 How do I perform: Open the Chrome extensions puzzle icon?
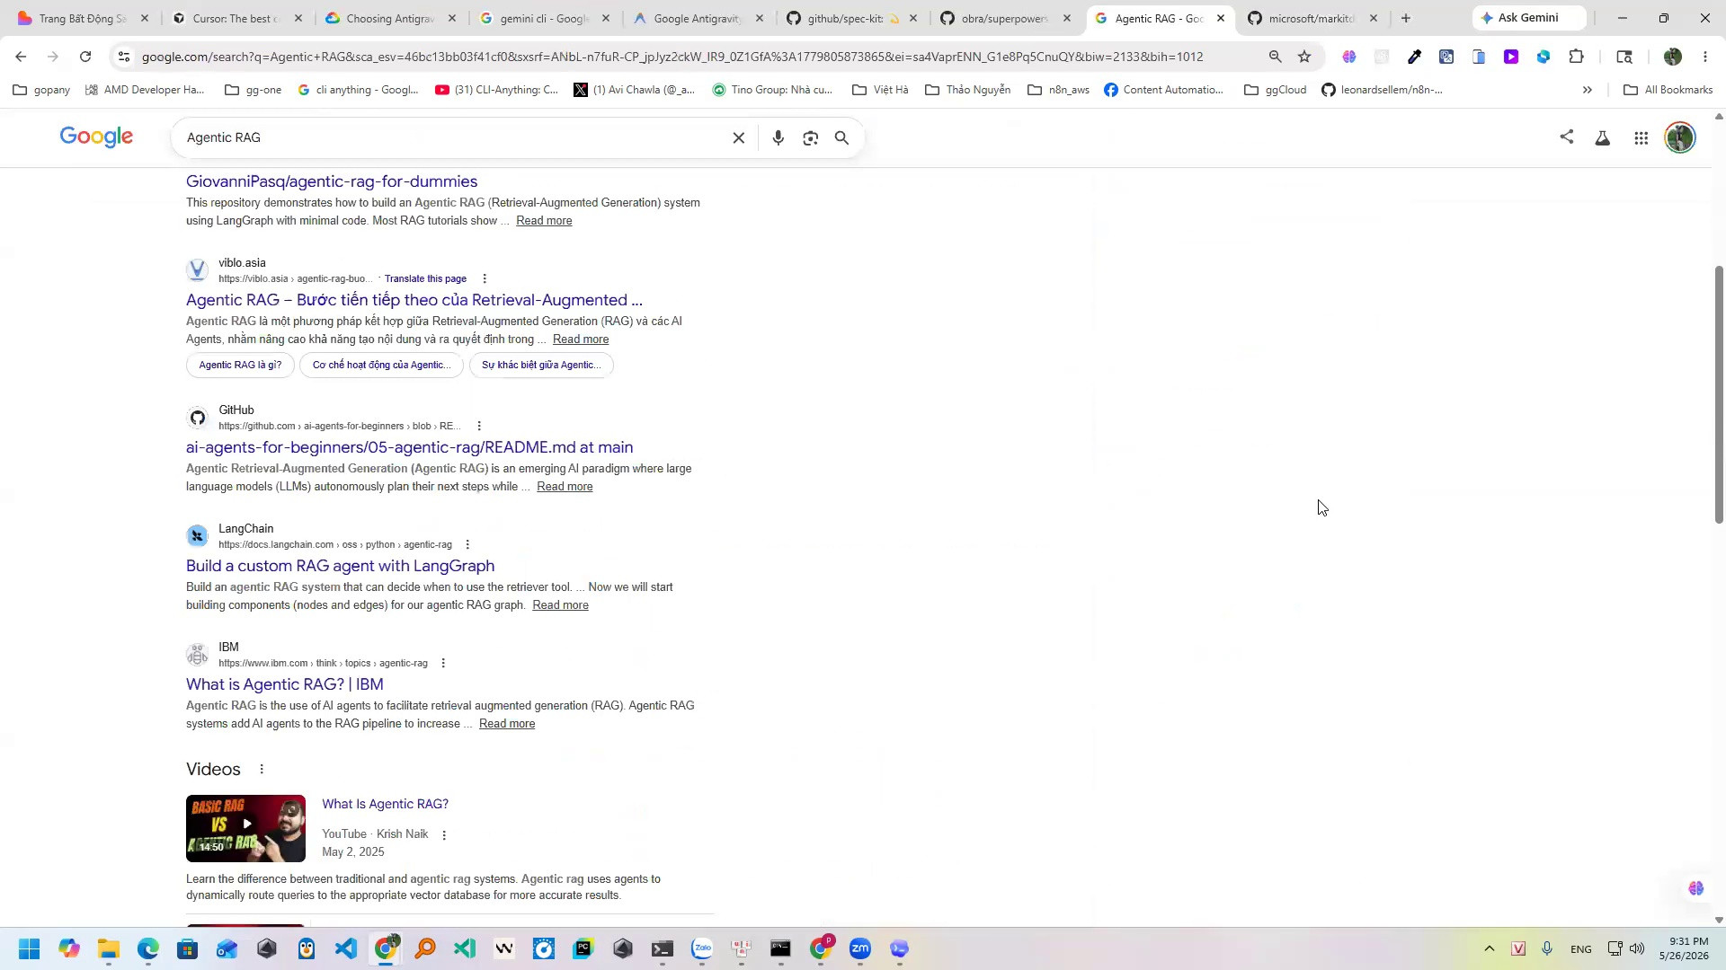[1576, 57]
